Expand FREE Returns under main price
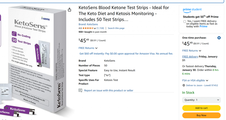Viewport: 226px width, 120px height. coord(88,48)
